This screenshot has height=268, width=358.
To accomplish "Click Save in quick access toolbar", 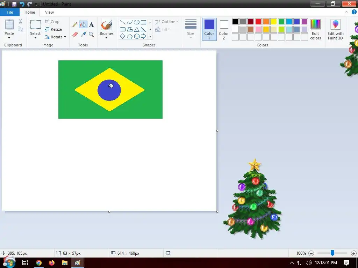I will pos(14,4).
